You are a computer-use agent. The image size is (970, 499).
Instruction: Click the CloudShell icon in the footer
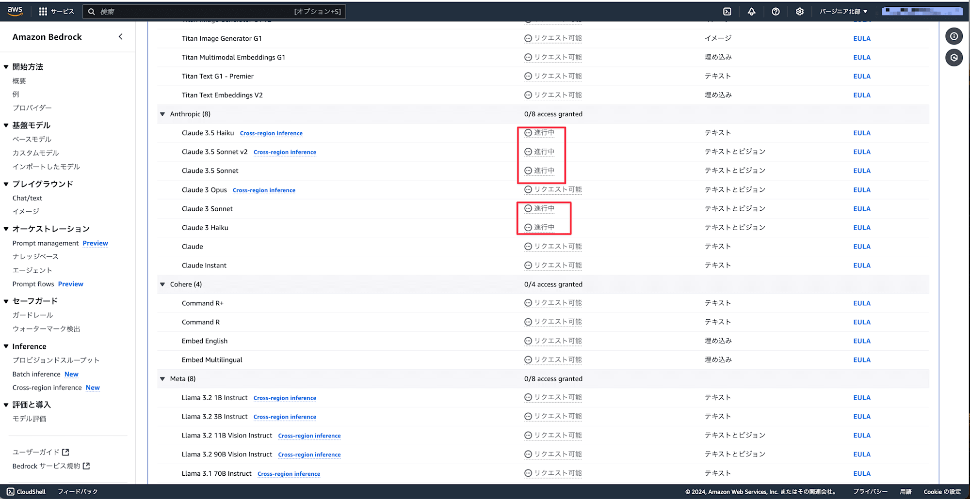pyautogui.click(x=11, y=491)
